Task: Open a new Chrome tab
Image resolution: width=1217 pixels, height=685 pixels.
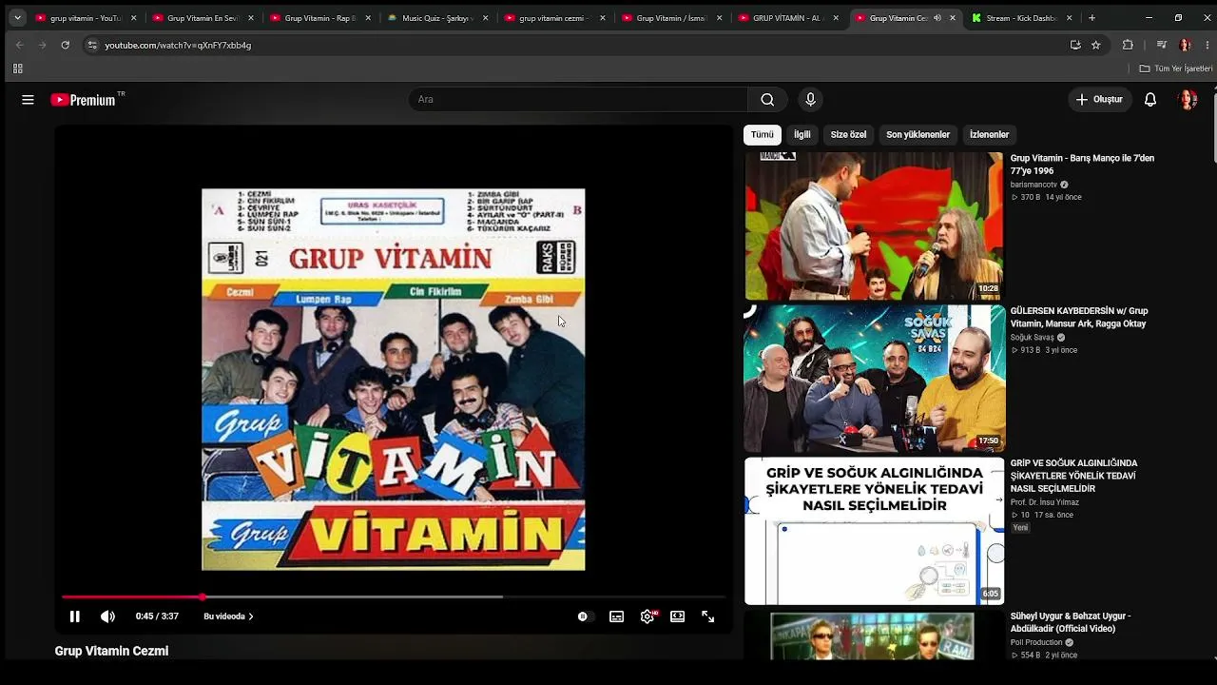Action: pyautogui.click(x=1091, y=18)
